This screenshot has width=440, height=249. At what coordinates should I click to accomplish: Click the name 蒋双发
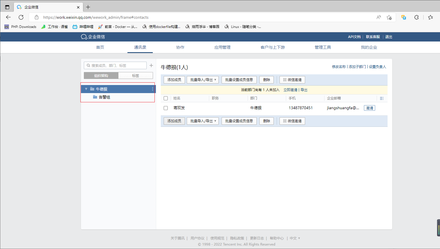[x=179, y=108]
